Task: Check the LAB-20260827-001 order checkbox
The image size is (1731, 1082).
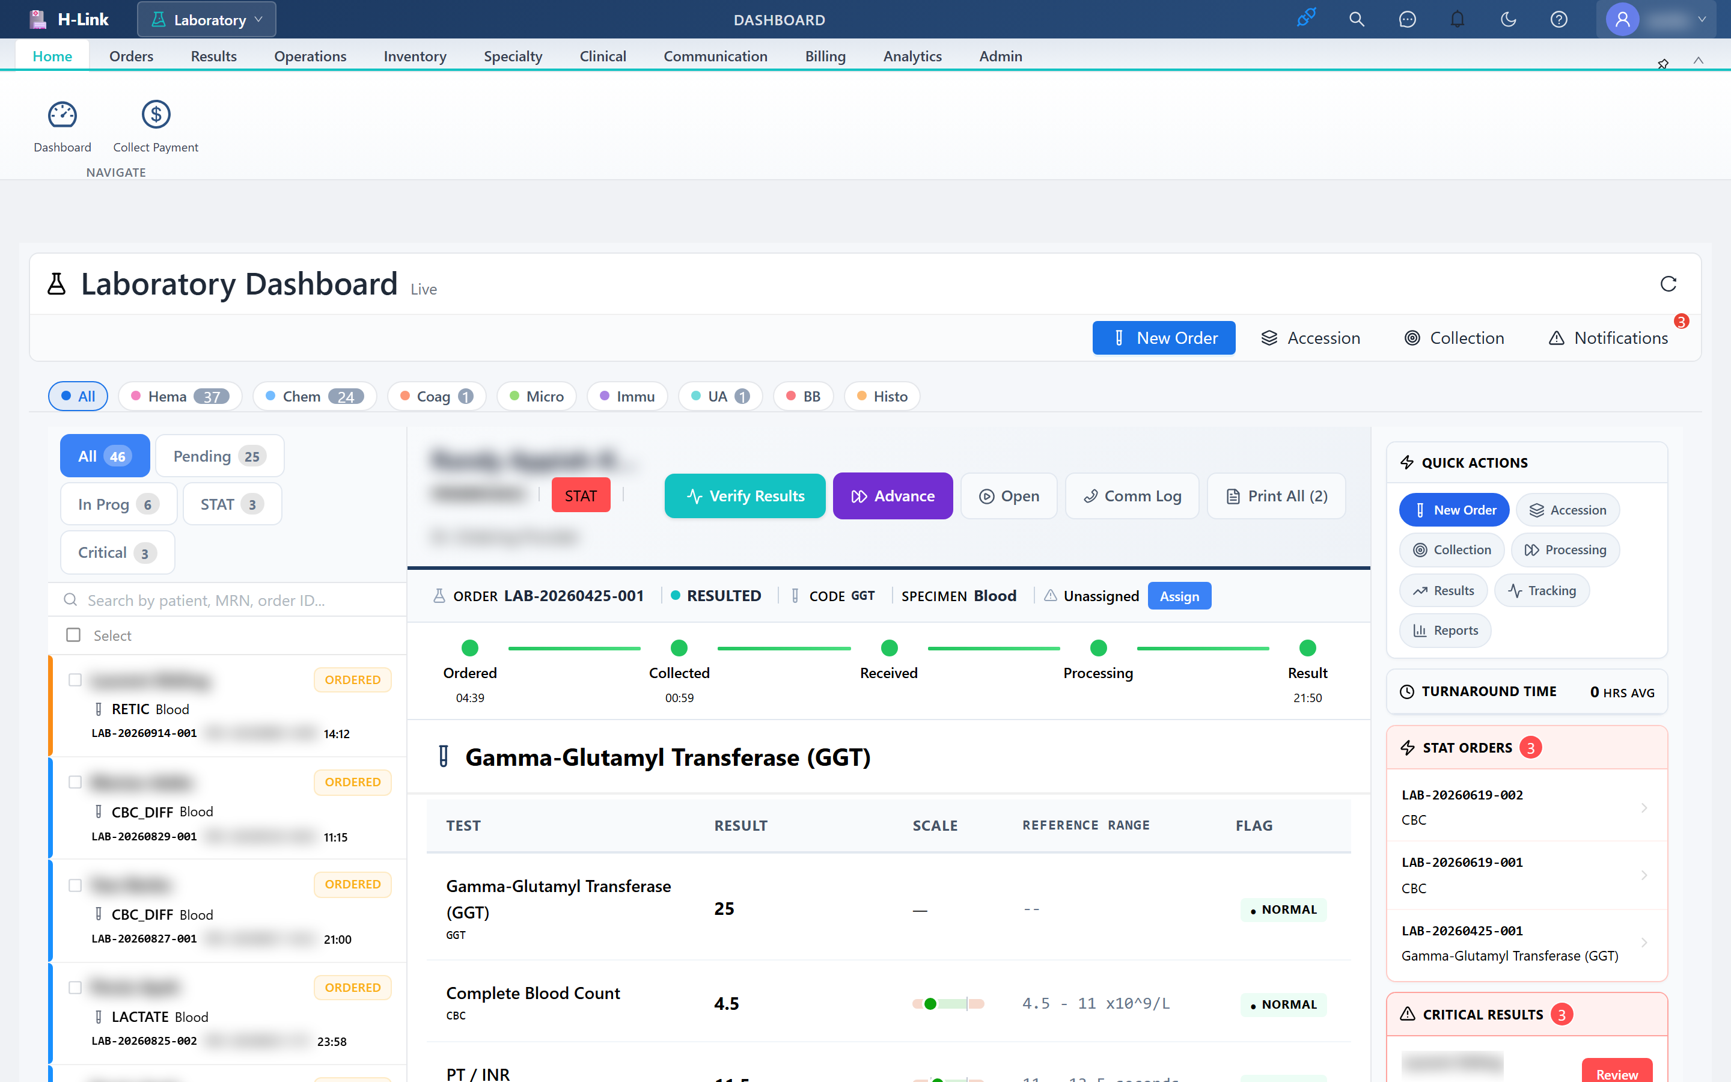Action: pyautogui.click(x=75, y=885)
